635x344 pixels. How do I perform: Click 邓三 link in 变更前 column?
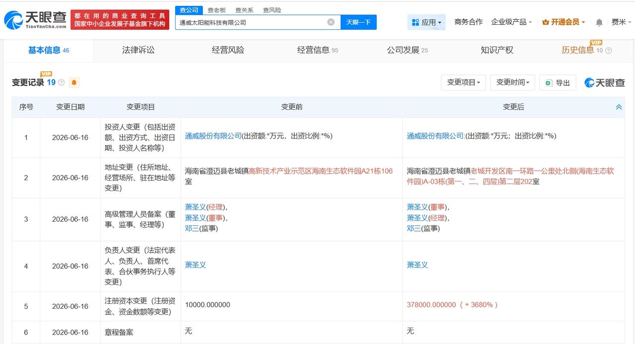coord(192,228)
